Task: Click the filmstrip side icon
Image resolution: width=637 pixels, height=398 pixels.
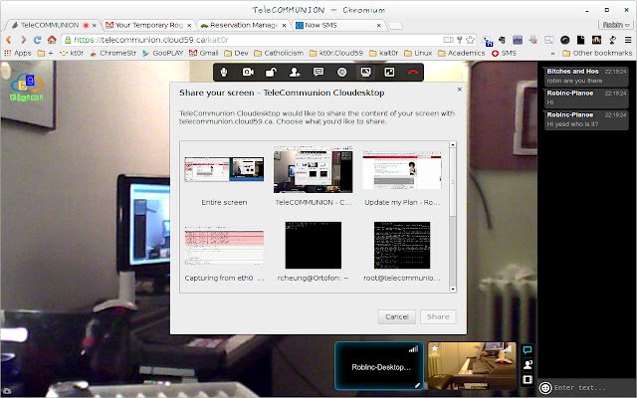Action: tap(528, 380)
